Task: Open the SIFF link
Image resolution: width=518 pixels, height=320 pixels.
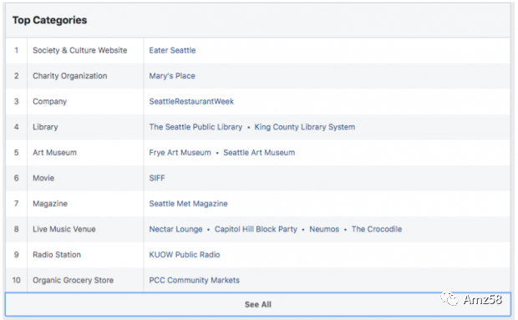Action: (157, 178)
